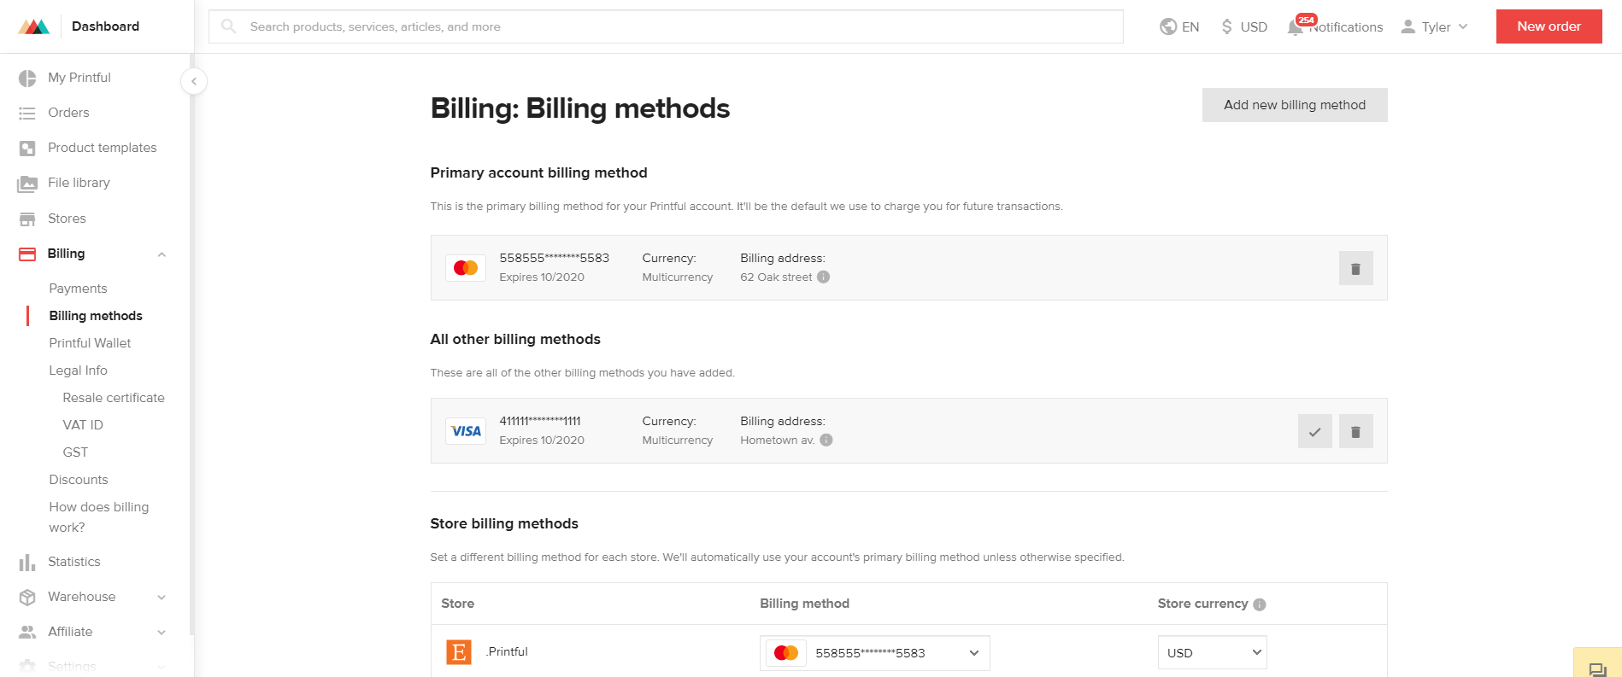This screenshot has width=1622, height=677.
Task: Click the Store currency column header
Action: coord(1202,604)
